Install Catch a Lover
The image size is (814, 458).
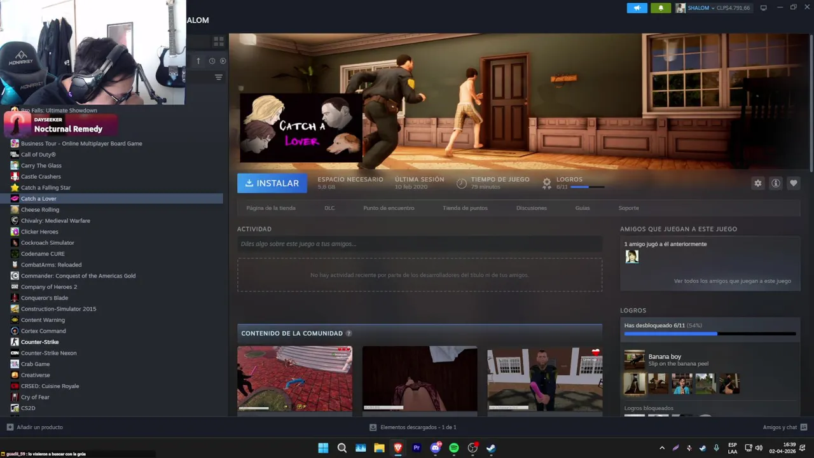[272, 183]
